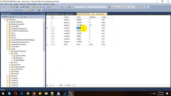Select the CountDownShoppingCart database
The height and width of the screenshot is (96, 171).
click(20, 31)
